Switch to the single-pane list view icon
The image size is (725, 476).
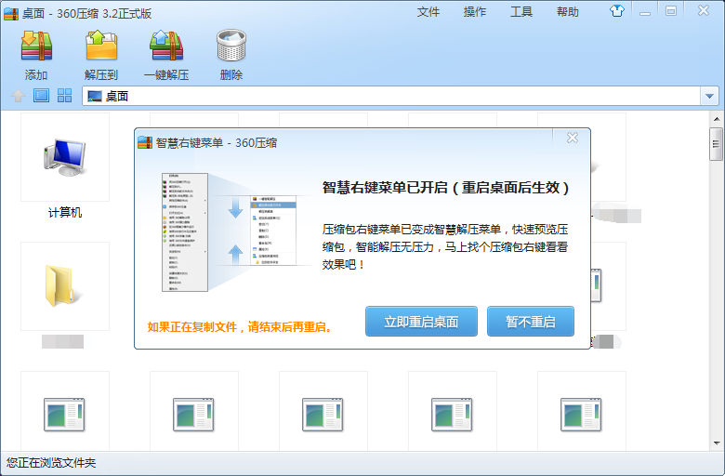tap(41, 96)
